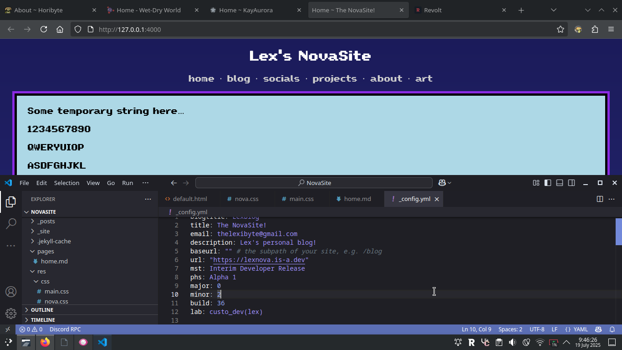Open the Customize Layout icon in title bar
This screenshot has width=622, height=350.
535,182
